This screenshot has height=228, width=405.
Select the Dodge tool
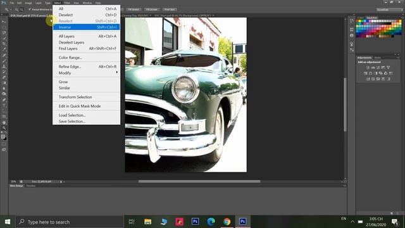click(x=4, y=94)
